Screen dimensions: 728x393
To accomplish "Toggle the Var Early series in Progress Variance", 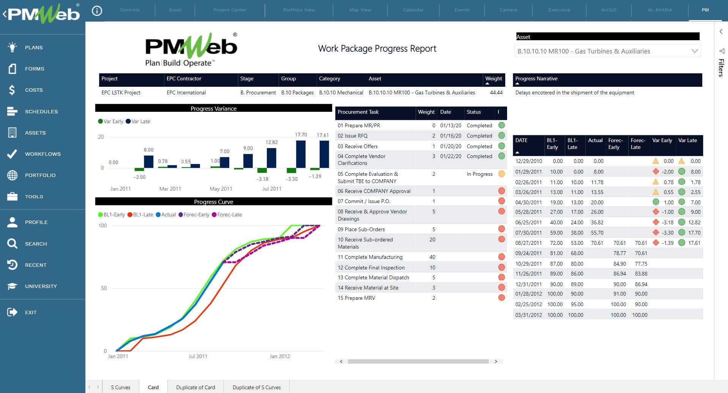I will pos(110,121).
